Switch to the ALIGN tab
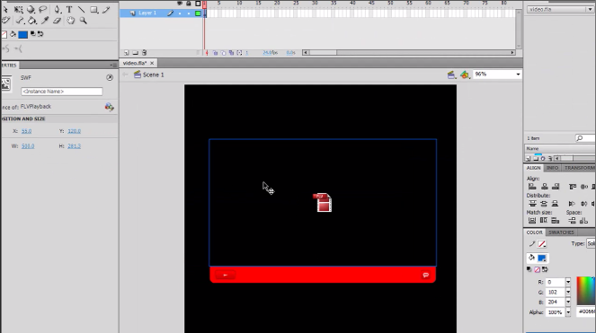This screenshot has height=333, width=596. pos(533,168)
